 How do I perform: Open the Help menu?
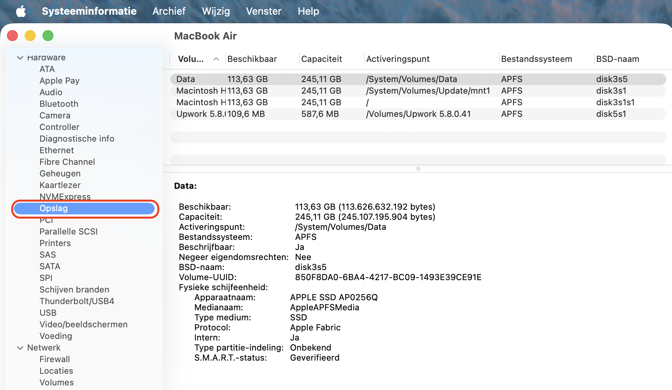(308, 11)
